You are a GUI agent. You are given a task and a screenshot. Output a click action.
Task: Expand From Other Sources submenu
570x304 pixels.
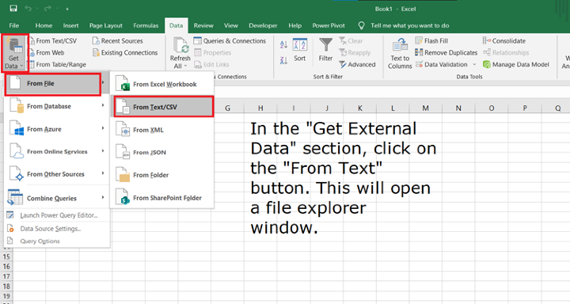point(57,174)
